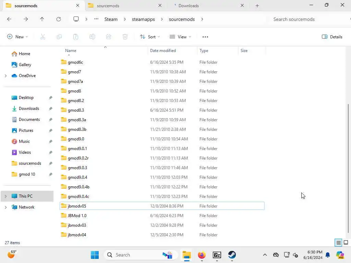Toggle the Details pane
Viewport: 351px width, 263px height.
click(332, 37)
